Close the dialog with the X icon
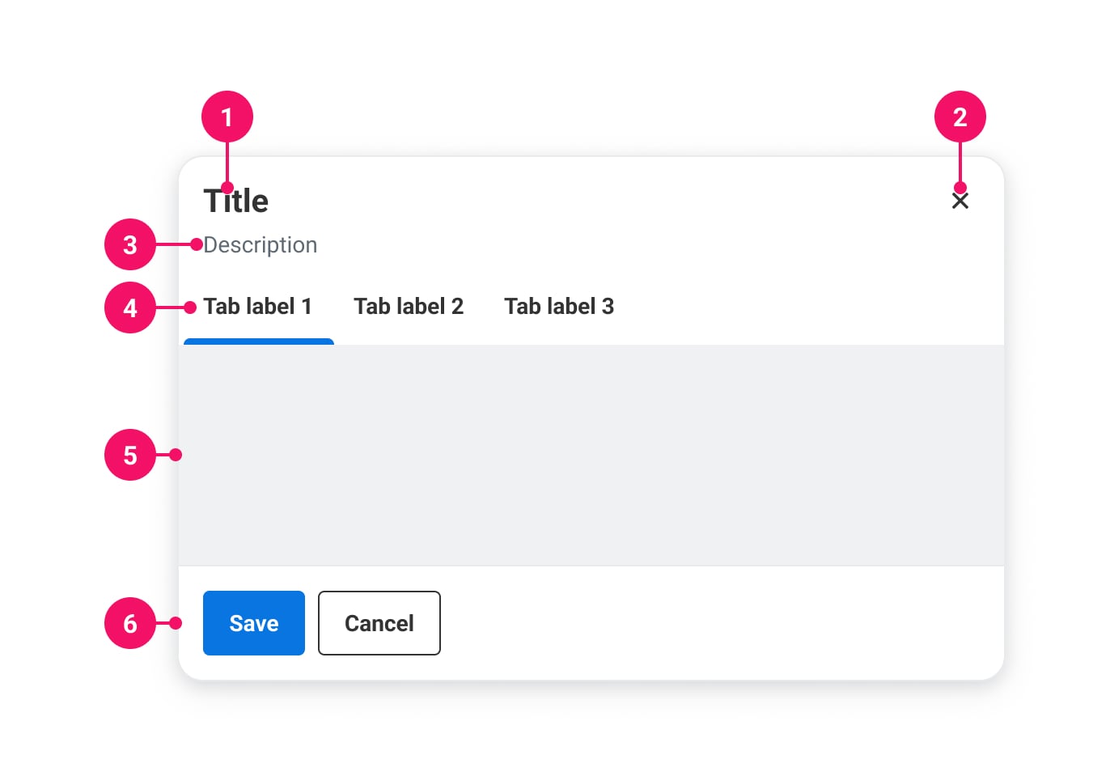 [960, 201]
